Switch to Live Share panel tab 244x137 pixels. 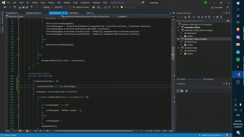tap(181, 80)
